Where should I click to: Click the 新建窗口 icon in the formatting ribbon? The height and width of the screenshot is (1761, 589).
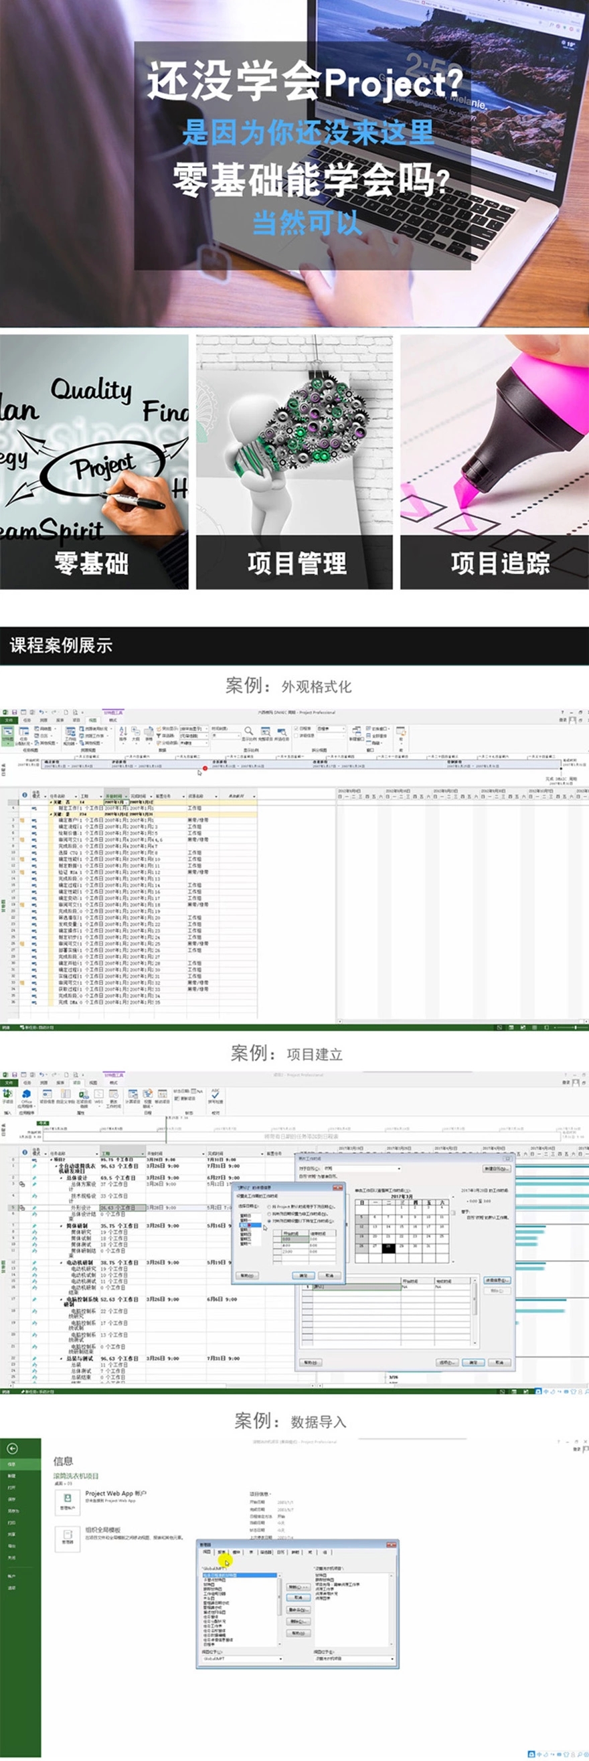(357, 733)
